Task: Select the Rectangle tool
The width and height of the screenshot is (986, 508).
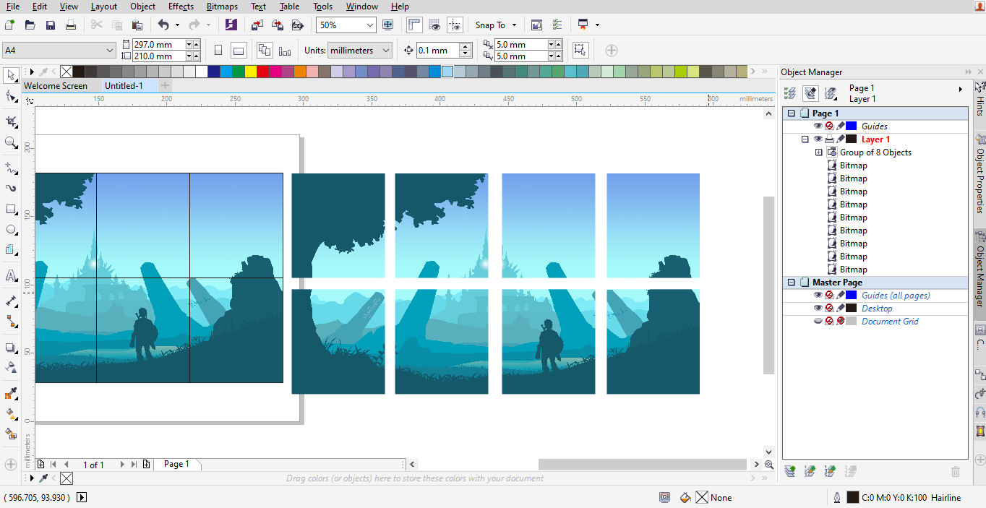Action: coord(11,210)
